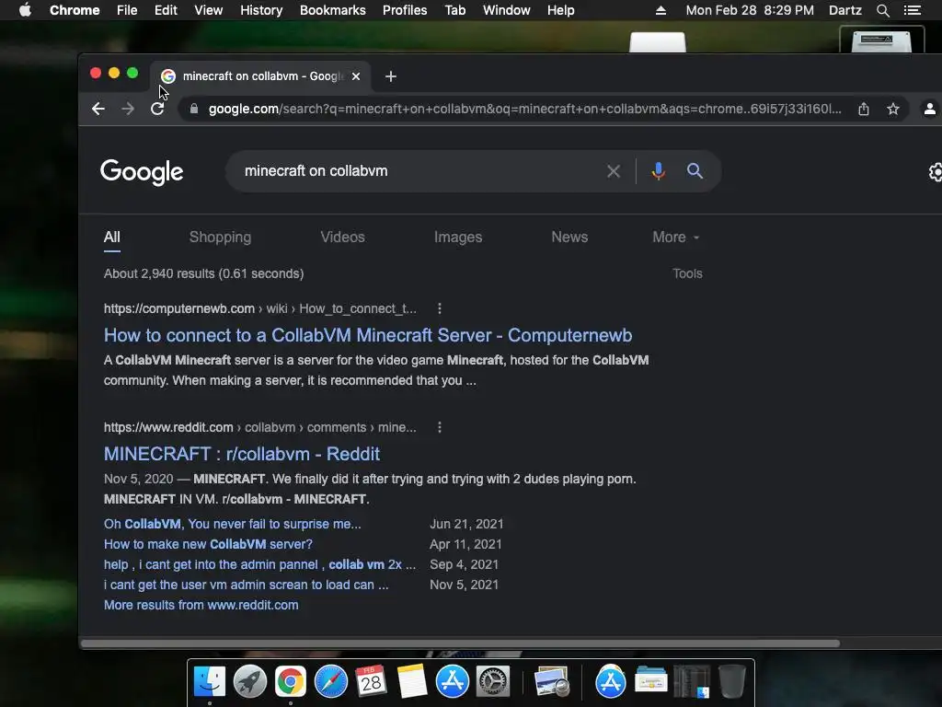Open Safari from the dock
This screenshot has height=707, width=942.
point(331,682)
